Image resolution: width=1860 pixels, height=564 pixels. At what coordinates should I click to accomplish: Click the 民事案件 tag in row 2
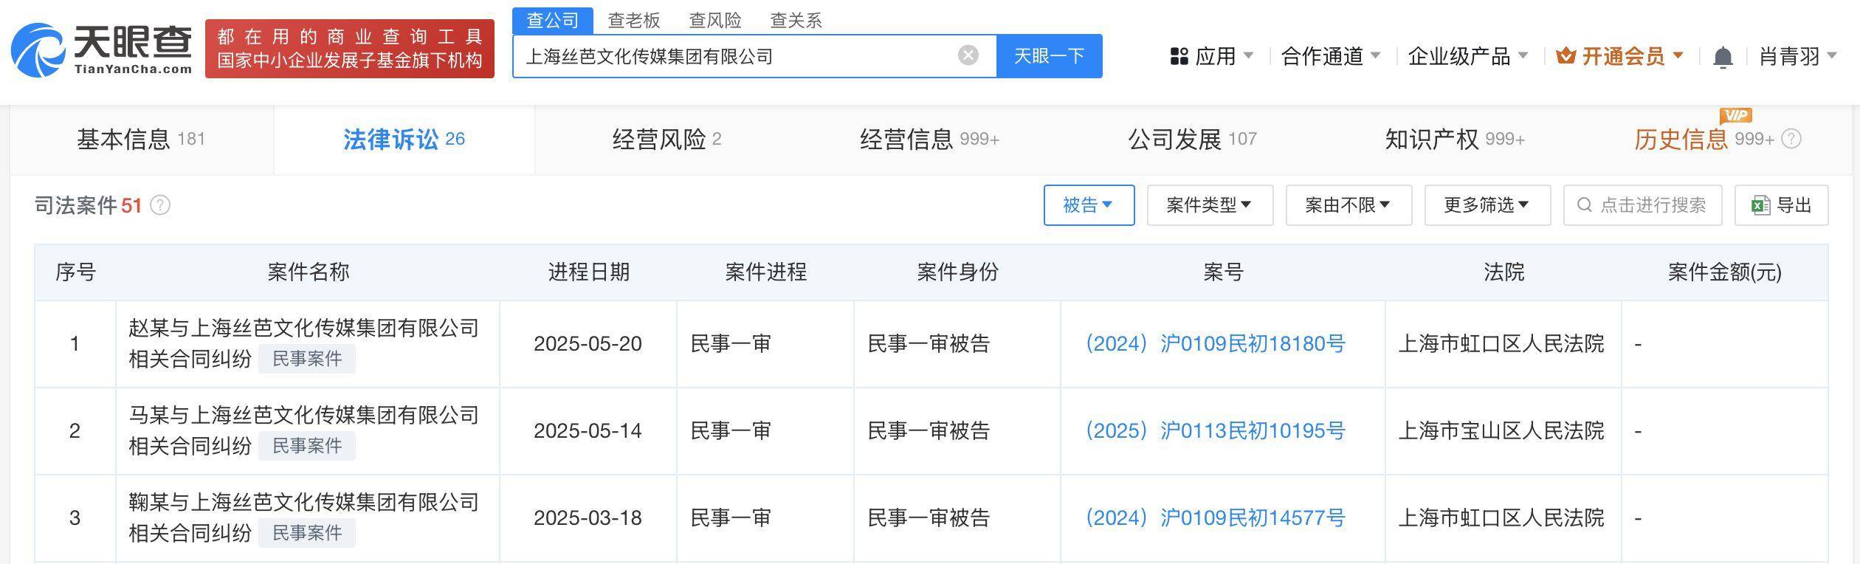click(x=307, y=446)
